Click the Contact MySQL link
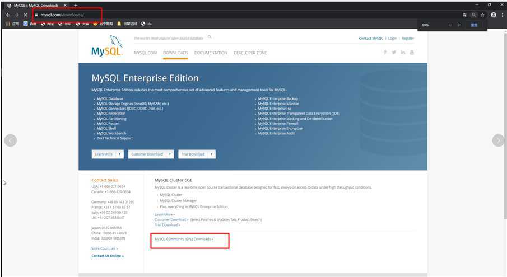Screen dimensions: 507x277 click(370, 38)
